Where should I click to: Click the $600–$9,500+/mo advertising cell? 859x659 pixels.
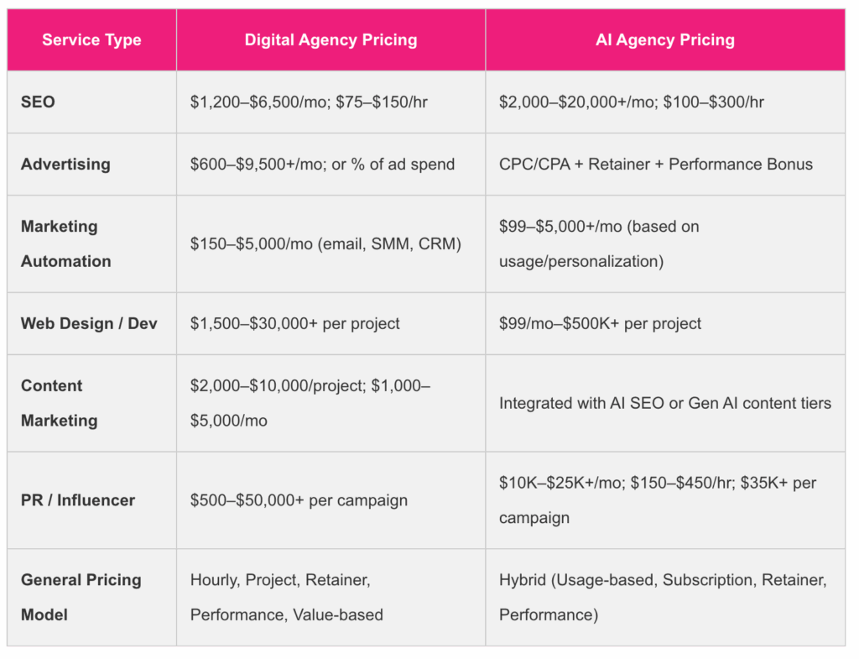[x=322, y=164]
